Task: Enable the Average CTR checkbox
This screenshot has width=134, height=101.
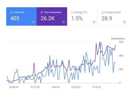Action: [72, 12]
